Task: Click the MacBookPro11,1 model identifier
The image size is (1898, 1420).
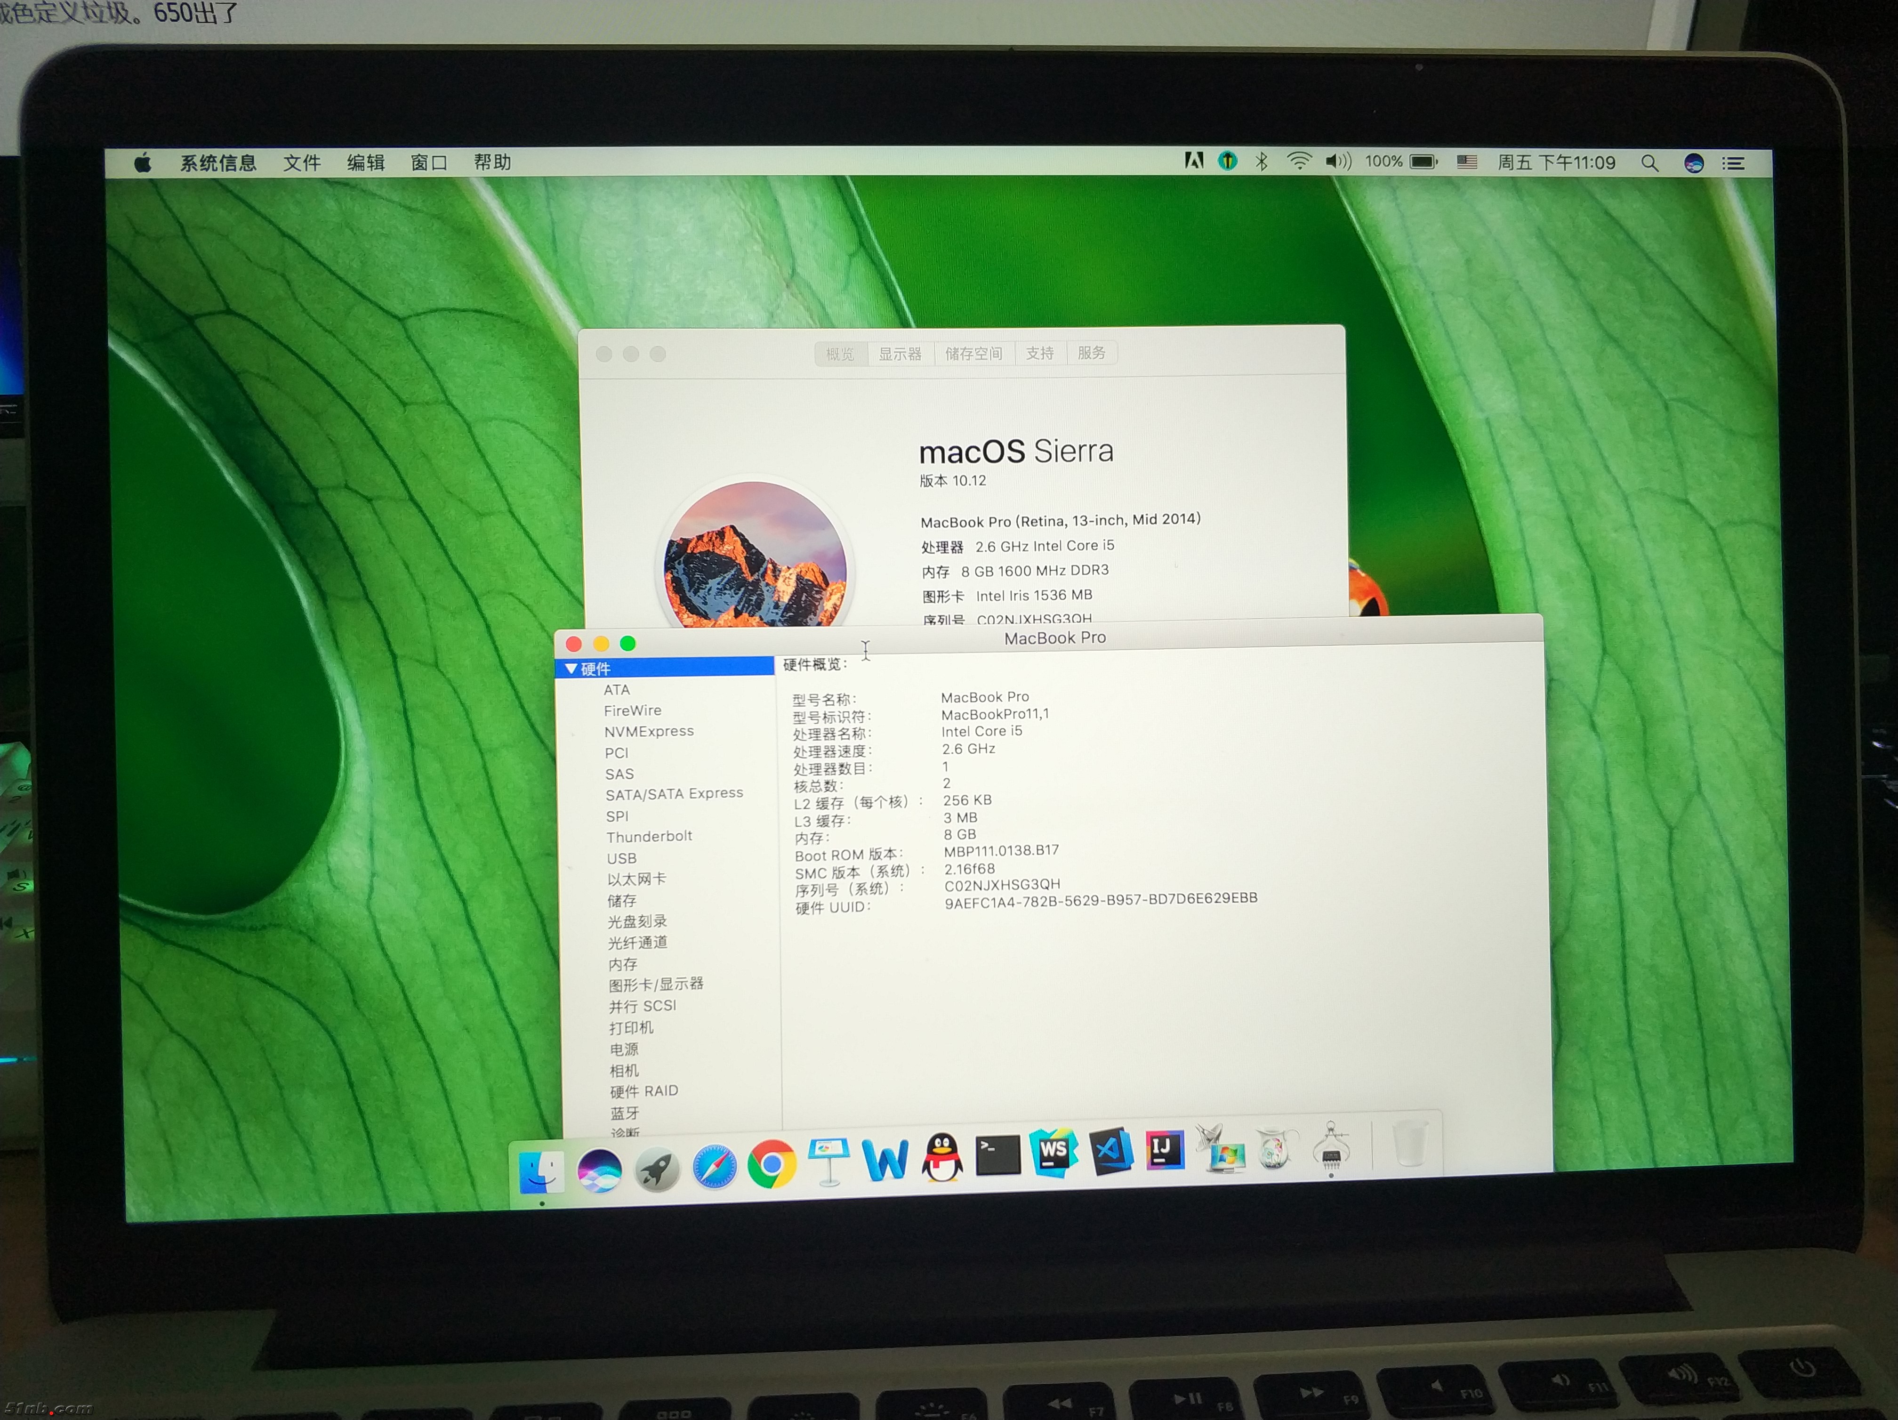Action: coord(995,714)
